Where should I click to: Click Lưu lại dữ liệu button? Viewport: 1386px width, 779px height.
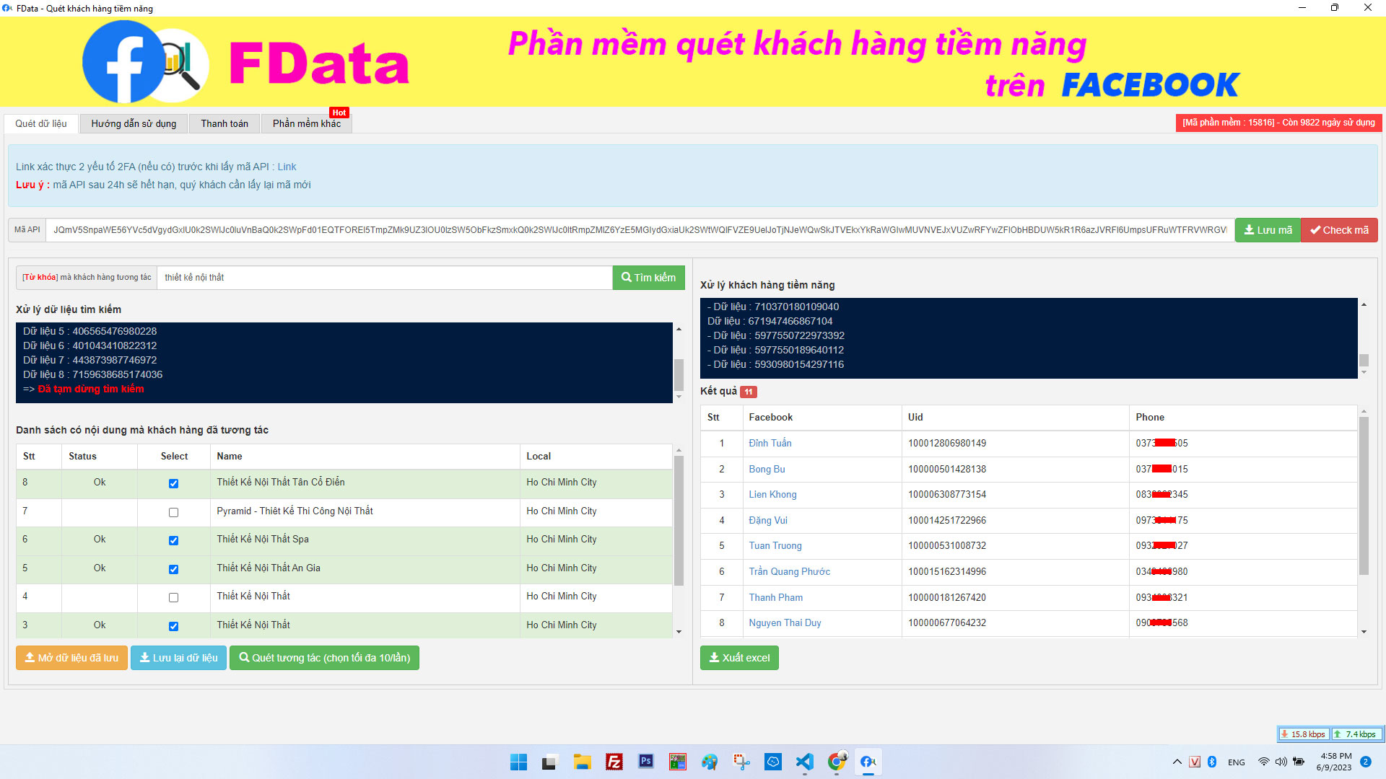pyautogui.click(x=178, y=658)
